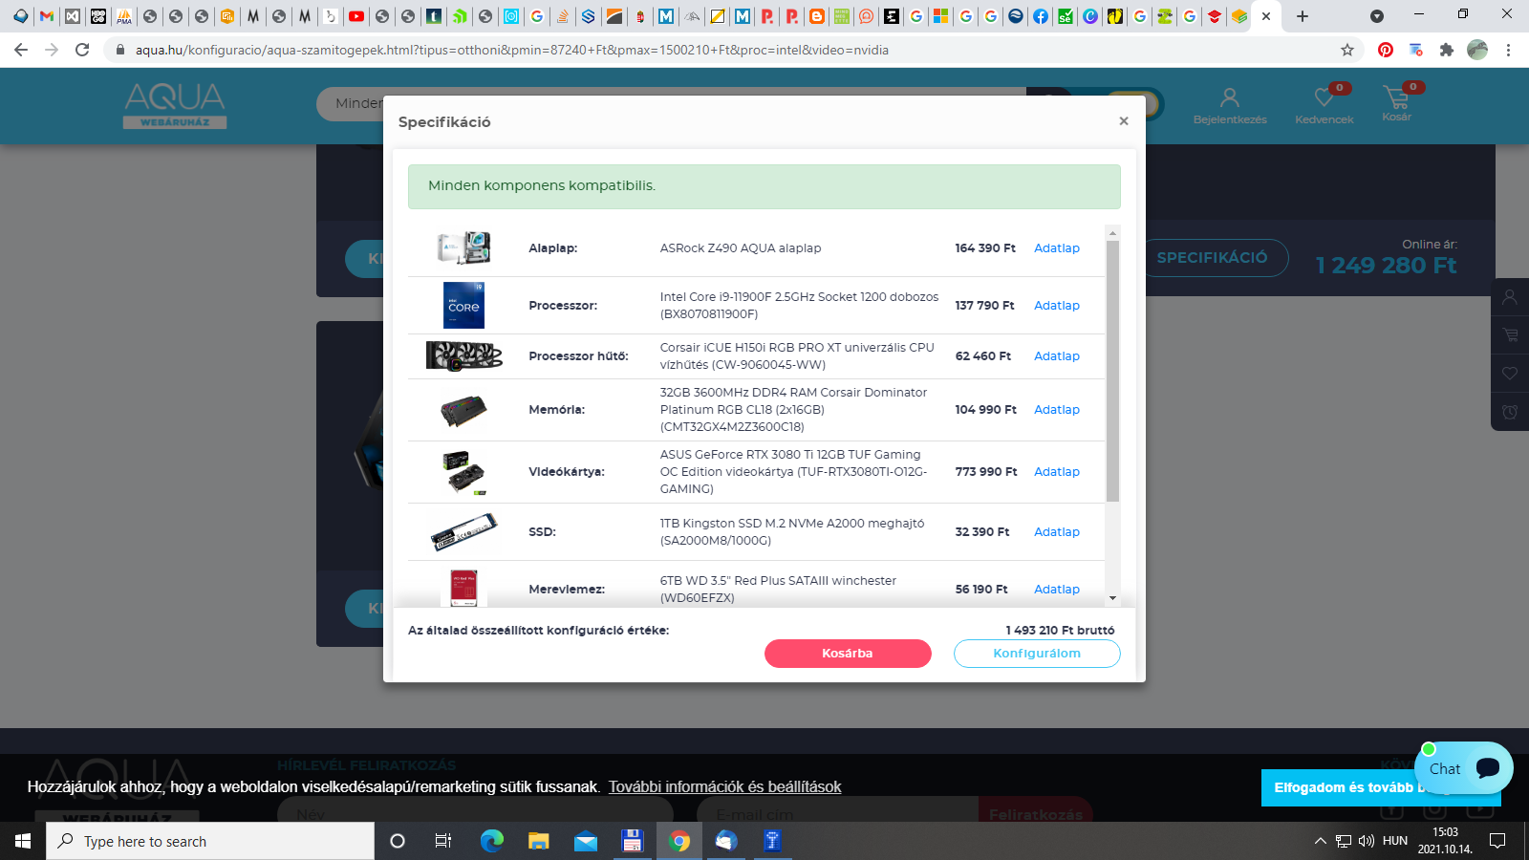Viewport: 1529px width, 860px height.
Task: Open the Extensions puzzle icon
Action: (1447, 50)
